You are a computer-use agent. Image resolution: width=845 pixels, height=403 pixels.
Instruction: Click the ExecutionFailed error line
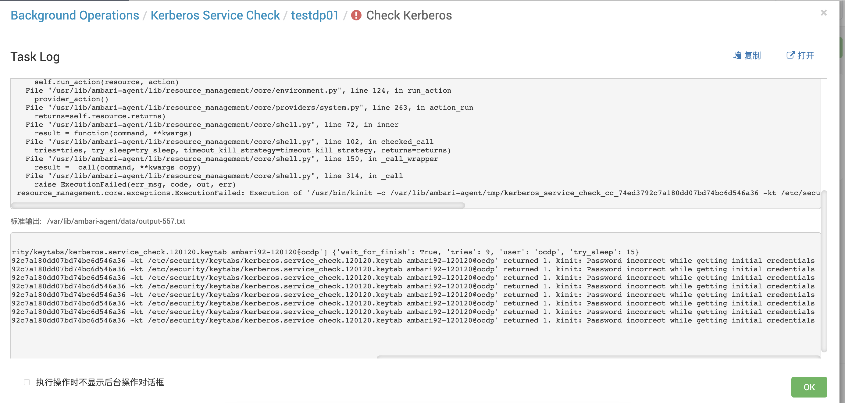418,193
